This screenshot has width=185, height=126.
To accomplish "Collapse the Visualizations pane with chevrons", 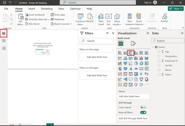I will click(148, 33).
